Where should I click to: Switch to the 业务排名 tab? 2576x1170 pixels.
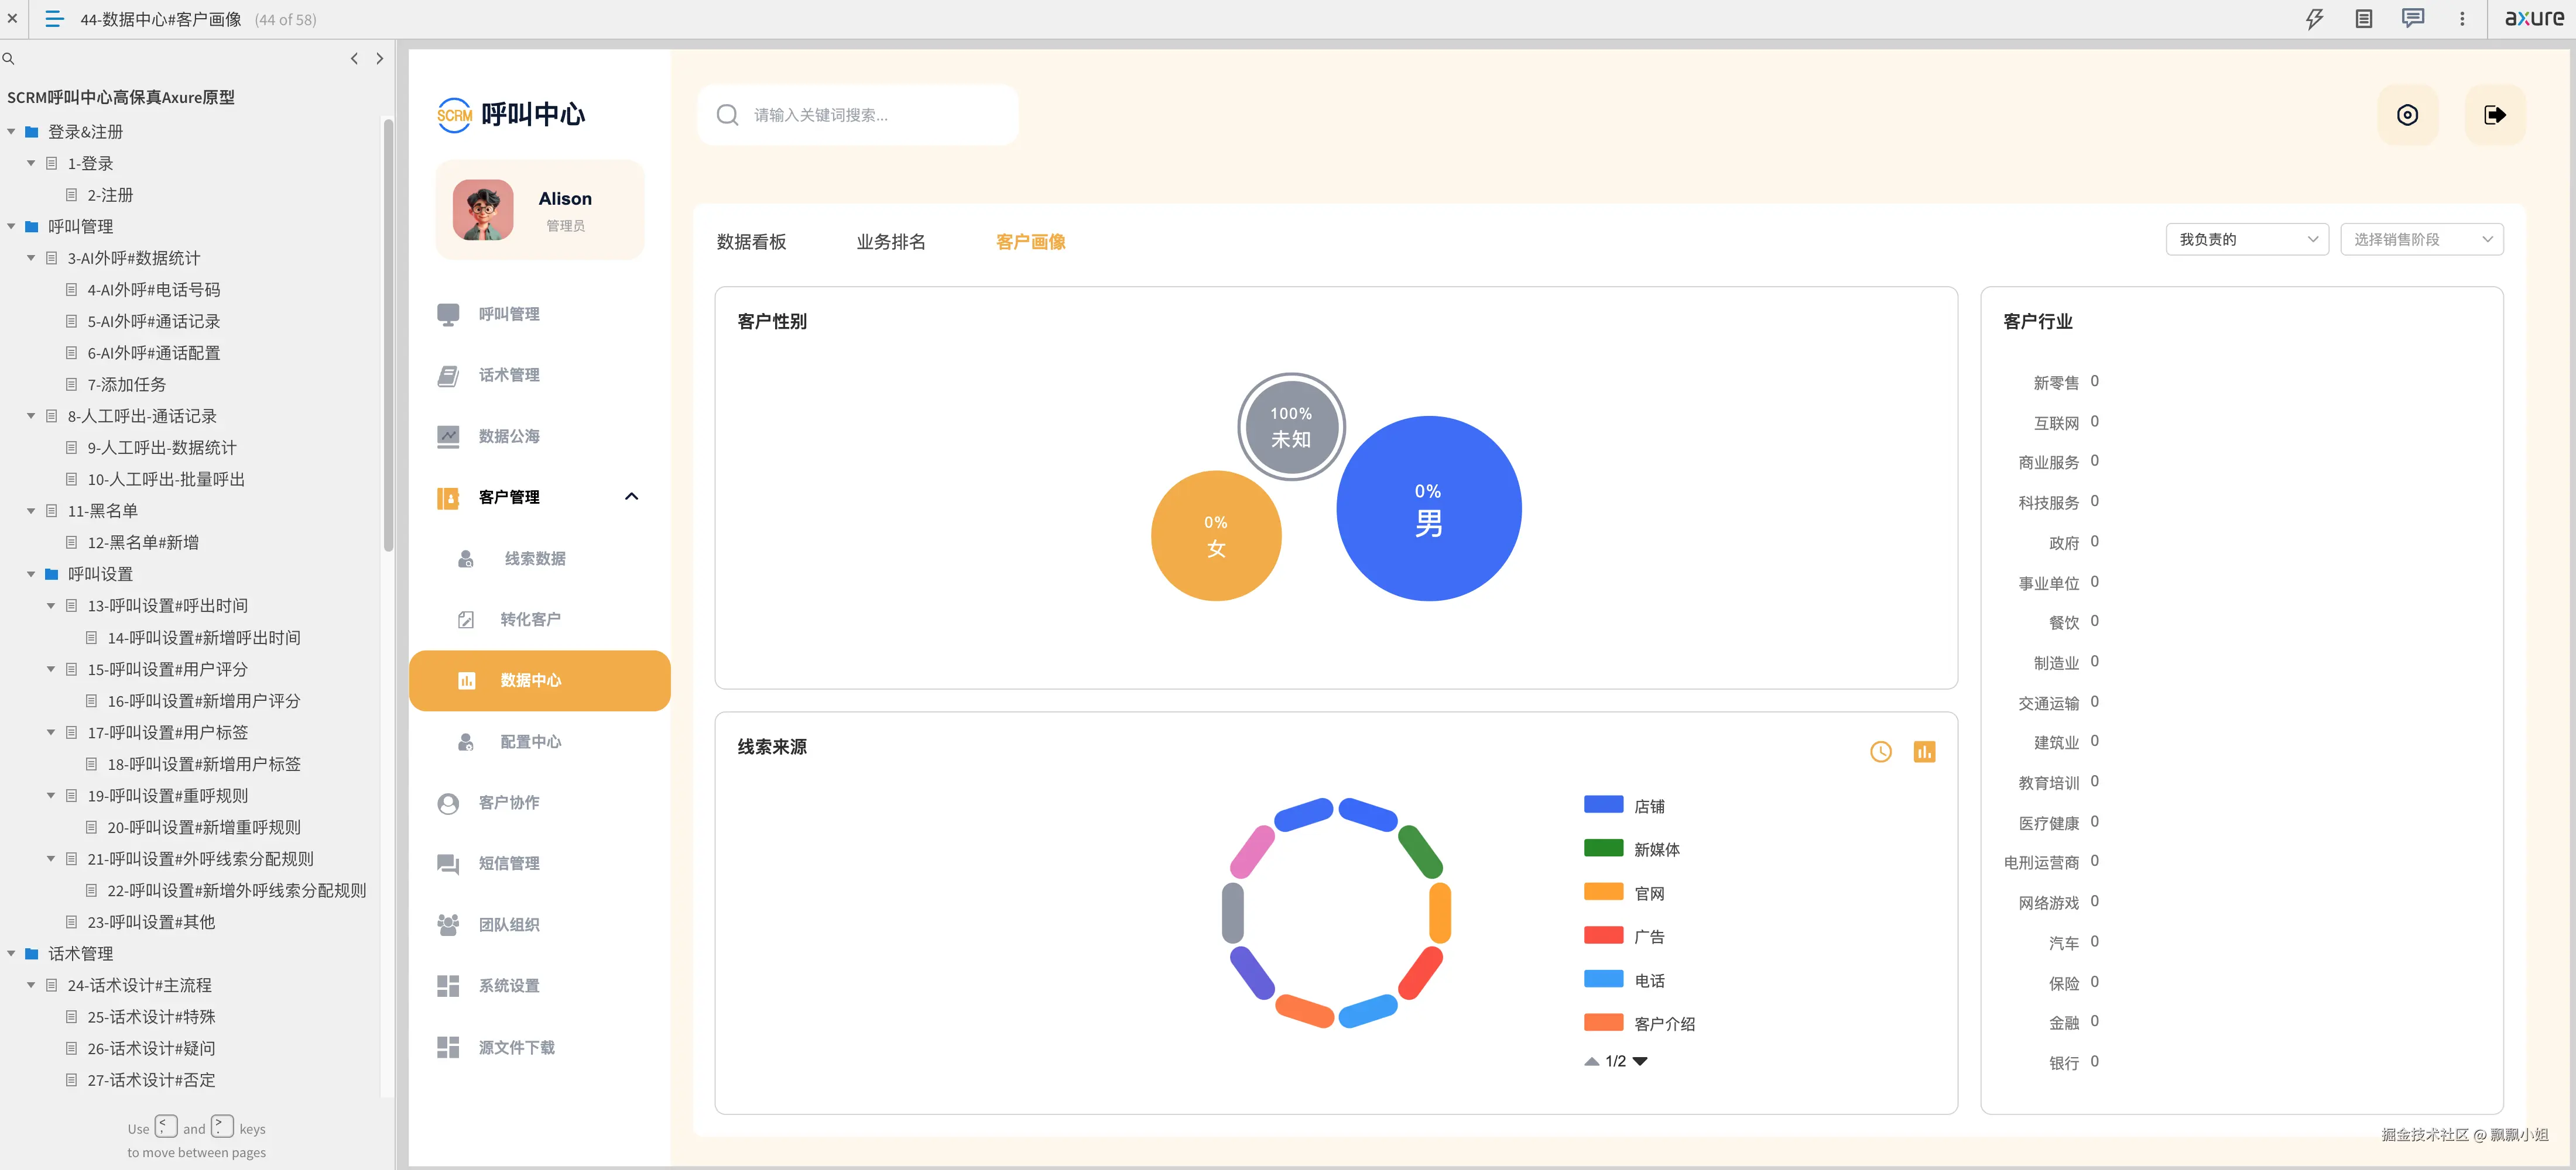click(890, 242)
